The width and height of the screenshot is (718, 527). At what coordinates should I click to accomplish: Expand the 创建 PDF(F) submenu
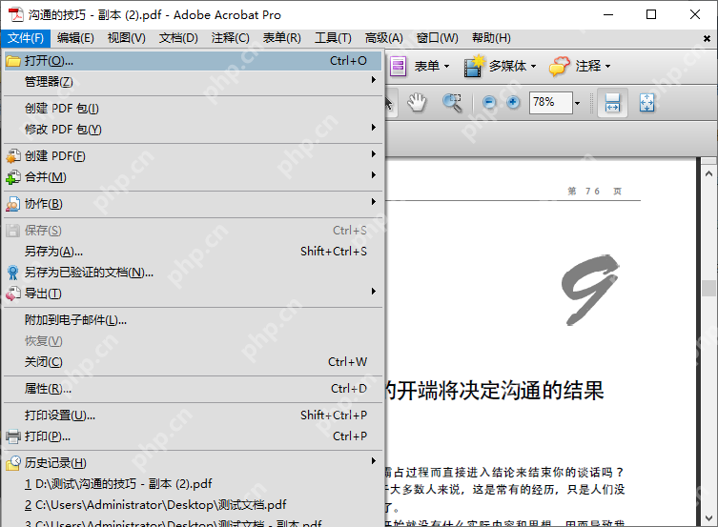pos(193,156)
